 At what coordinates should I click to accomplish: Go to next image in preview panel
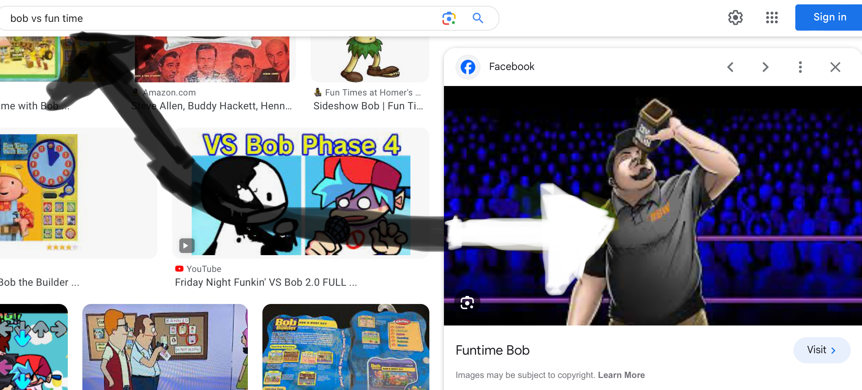(x=765, y=67)
